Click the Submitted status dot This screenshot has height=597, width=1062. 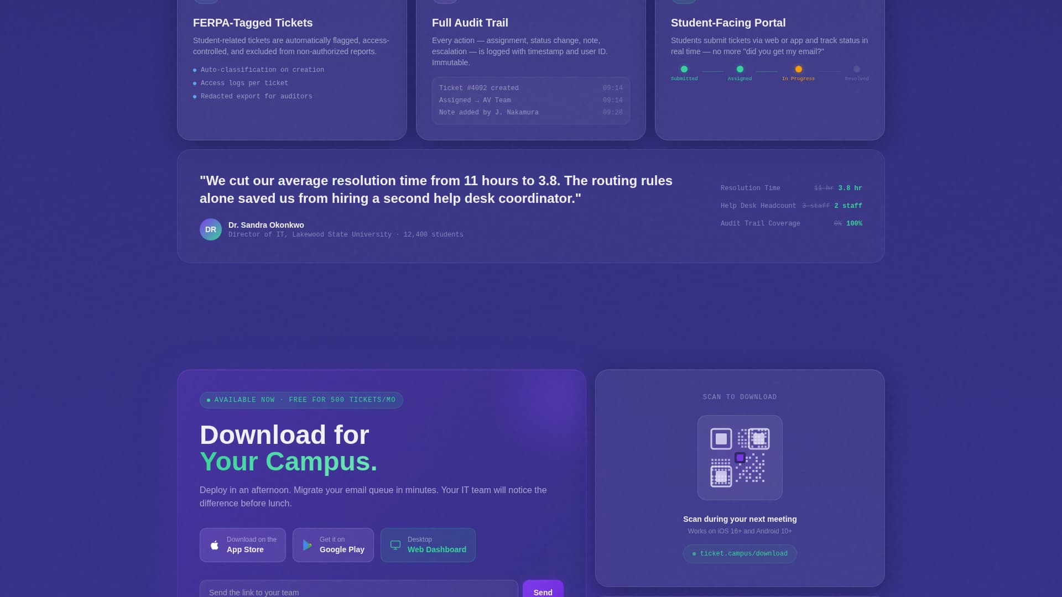(x=684, y=69)
